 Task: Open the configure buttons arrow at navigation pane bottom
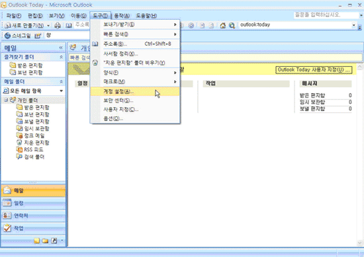tap(62, 240)
